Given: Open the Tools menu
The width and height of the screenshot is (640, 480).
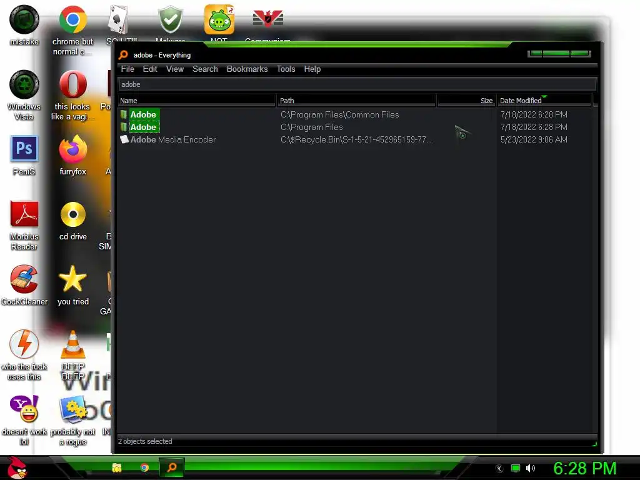Looking at the screenshot, I should (x=286, y=69).
